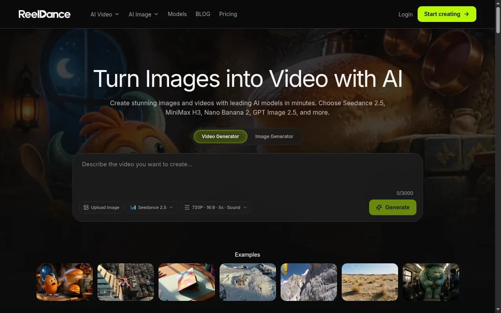
Task: Select the snowy mountain example thumbnail
Action: coord(248,282)
